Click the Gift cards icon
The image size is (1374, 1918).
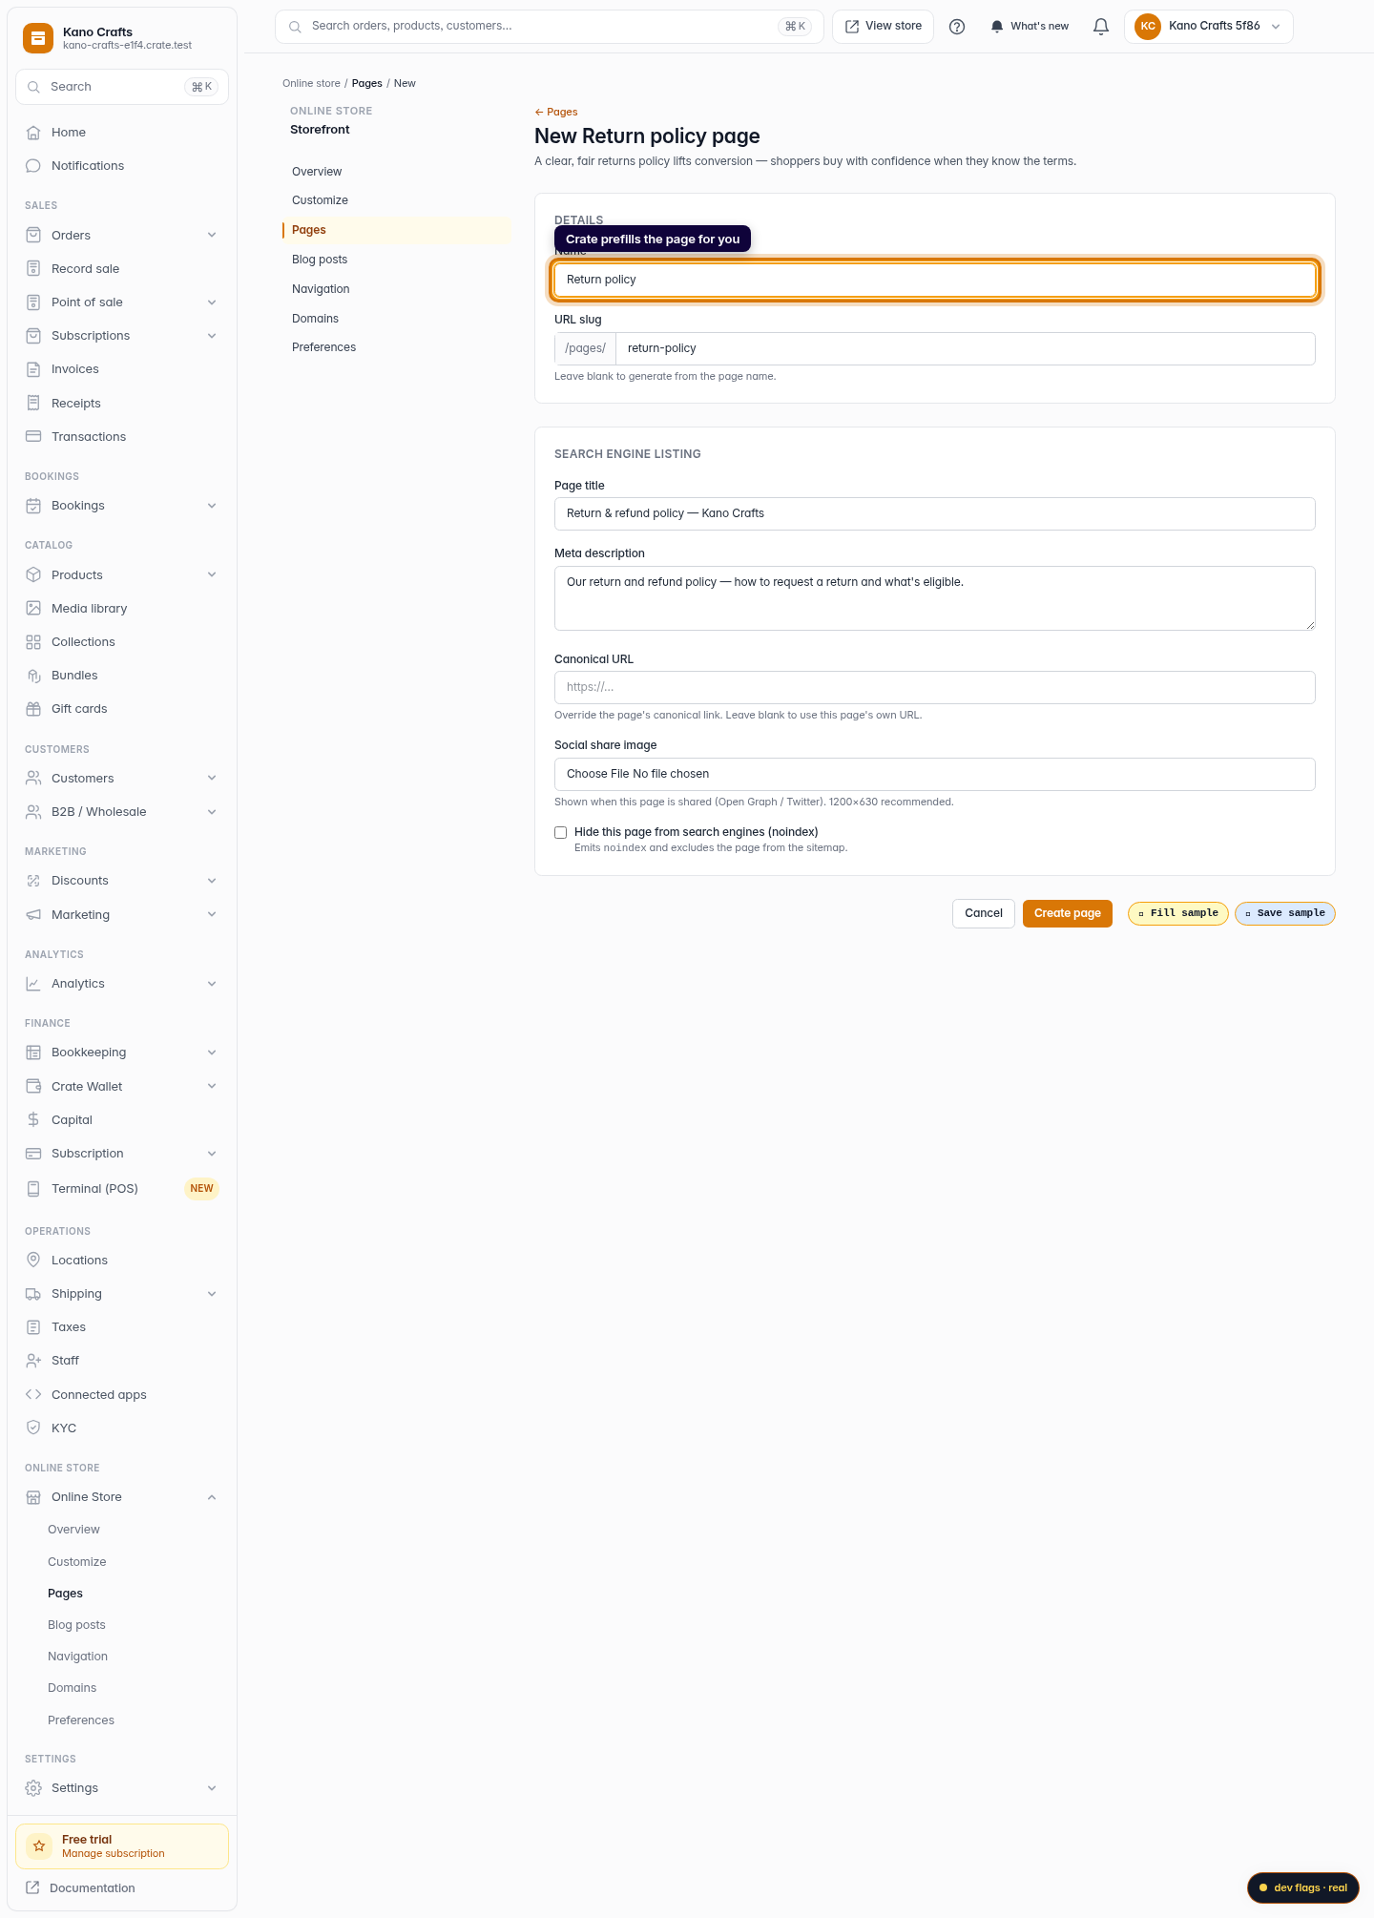(33, 709)
